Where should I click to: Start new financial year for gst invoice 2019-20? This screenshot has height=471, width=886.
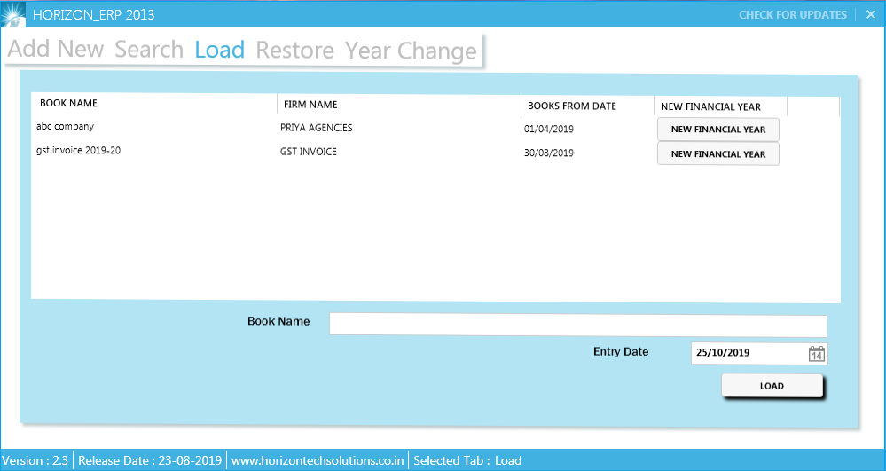(718, 153)
